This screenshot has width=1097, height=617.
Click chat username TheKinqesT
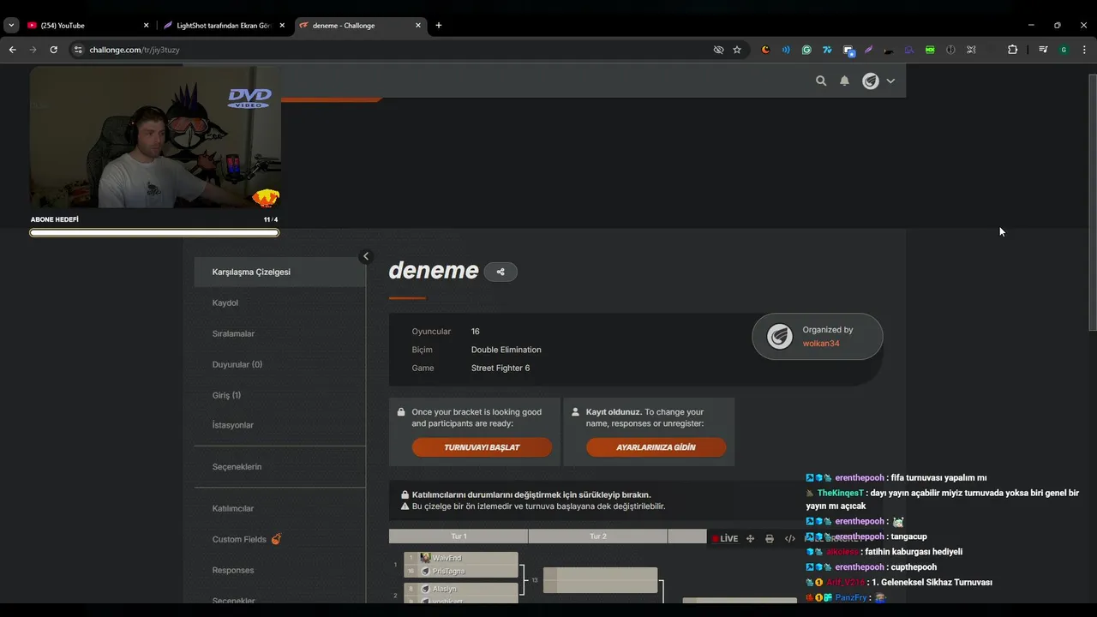841,493
